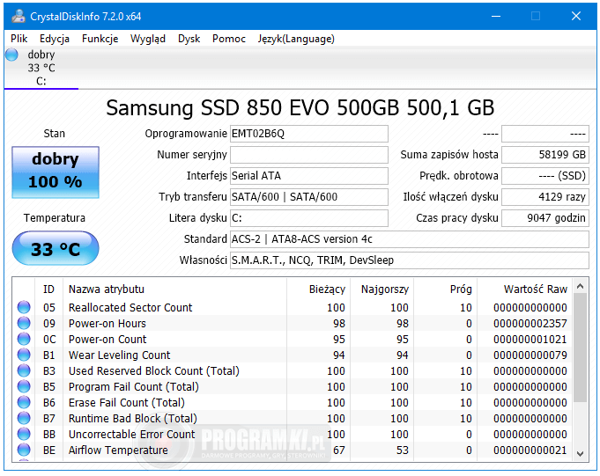600x476 pixels.
Task: Click the ID column header
Action: click(49, 289)
